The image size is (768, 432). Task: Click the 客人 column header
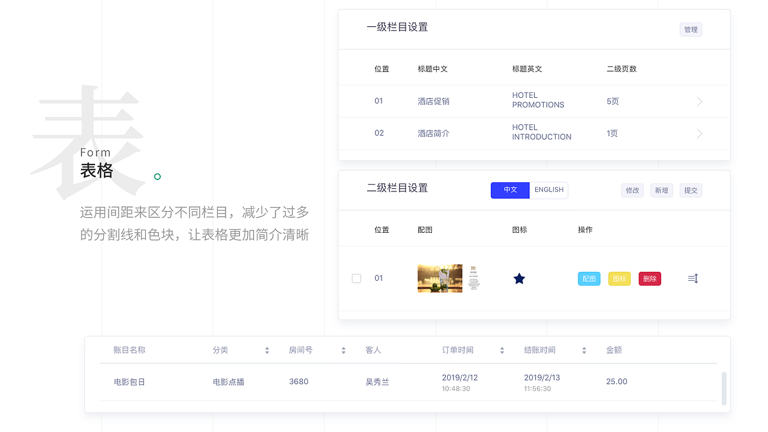(x=373, y=350)
